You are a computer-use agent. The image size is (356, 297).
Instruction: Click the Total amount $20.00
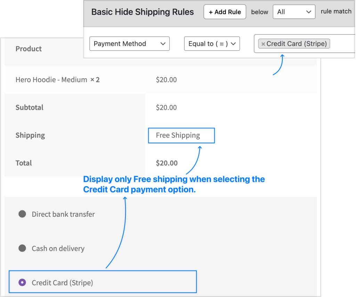click(x=167, y=163)
